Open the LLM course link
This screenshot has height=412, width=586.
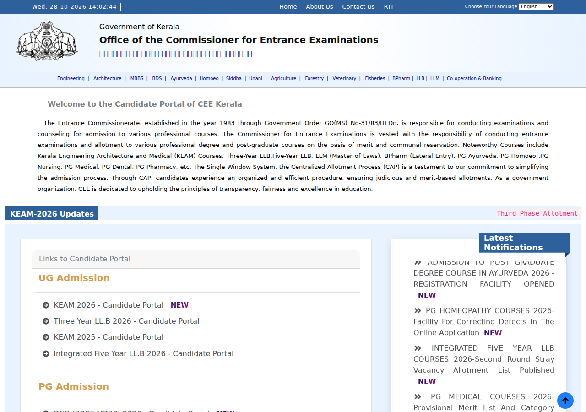pyautogui.click(x=435, y=79)
